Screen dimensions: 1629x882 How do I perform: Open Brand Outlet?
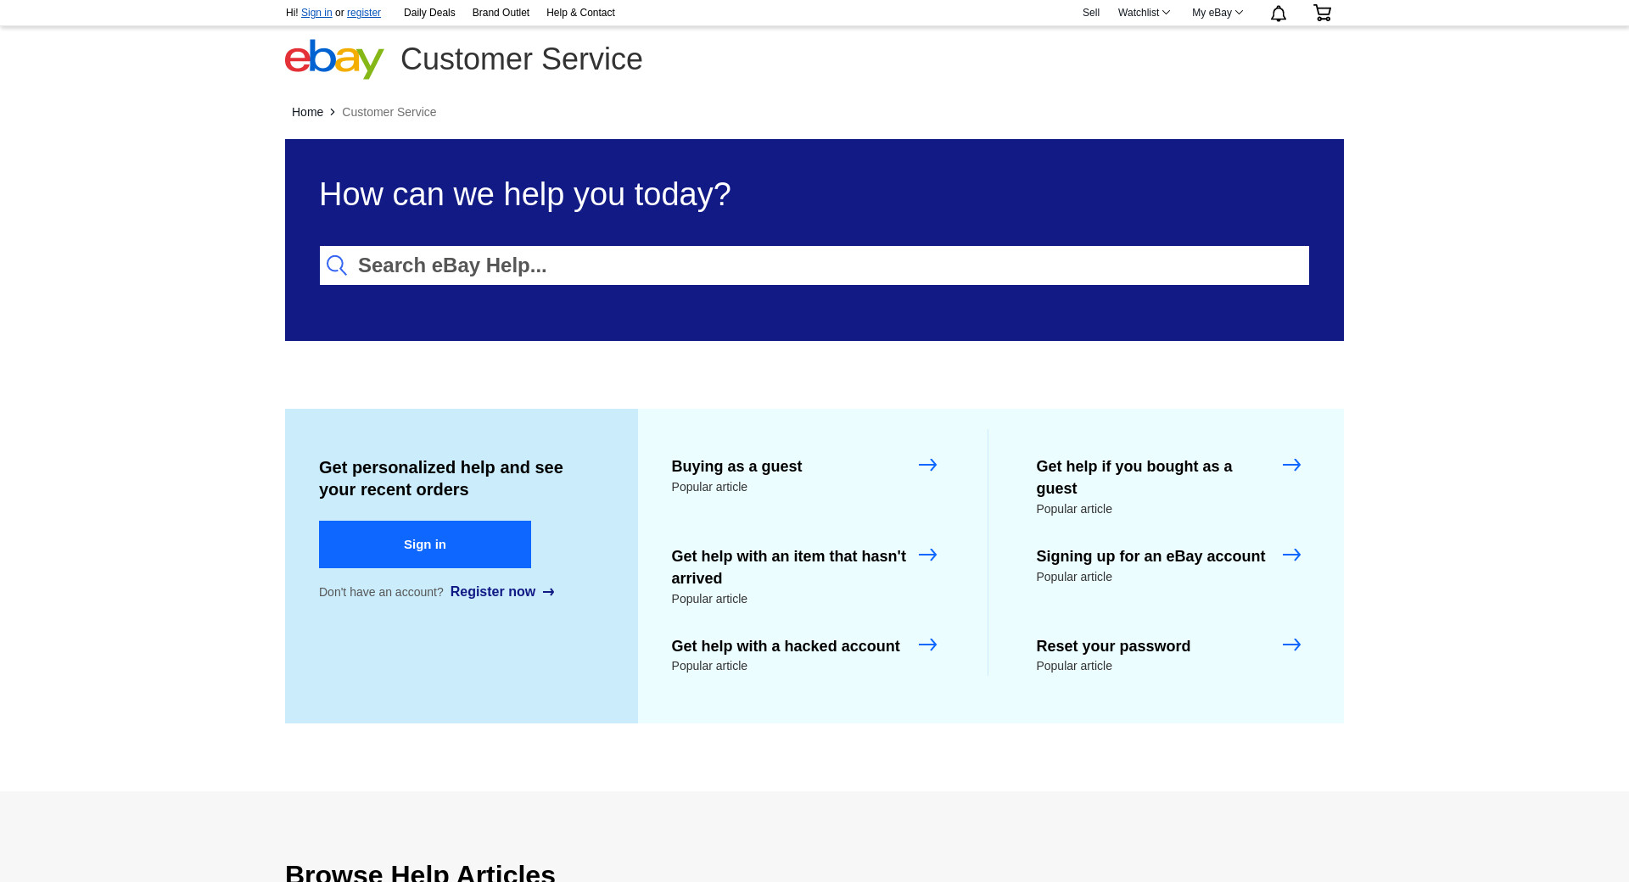pyautogui.click(x=501, y=13)
